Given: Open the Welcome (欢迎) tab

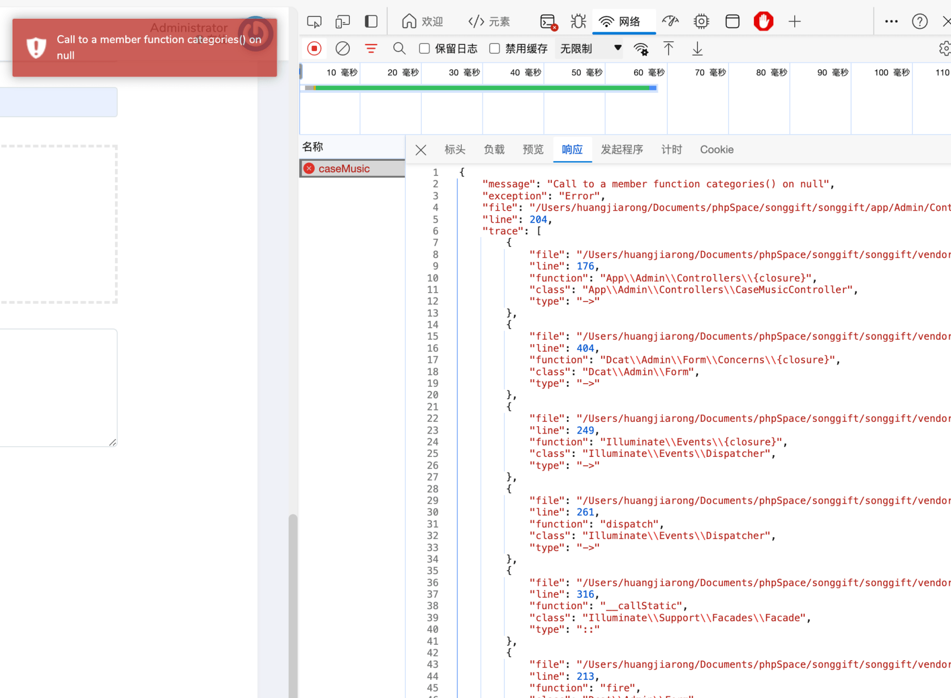Looking at the screenshot, I should pos(422,22).
